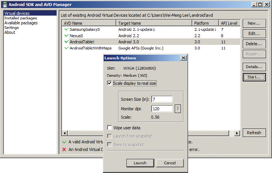Click the green check beside AndroidTabletWithMaps
The image size is (272, 173).
pos(66,48)
